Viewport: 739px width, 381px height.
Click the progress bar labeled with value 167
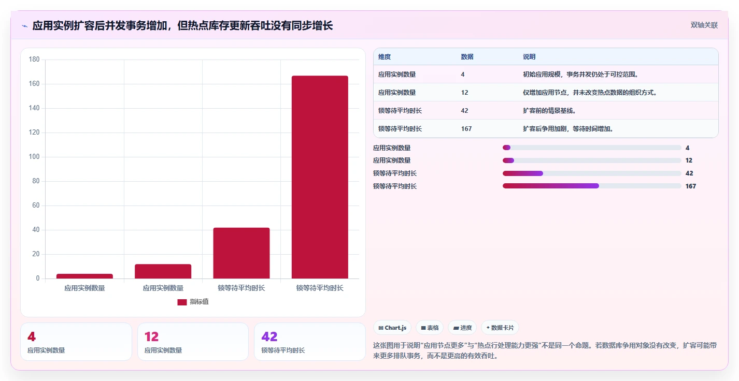tap(592, 186)
